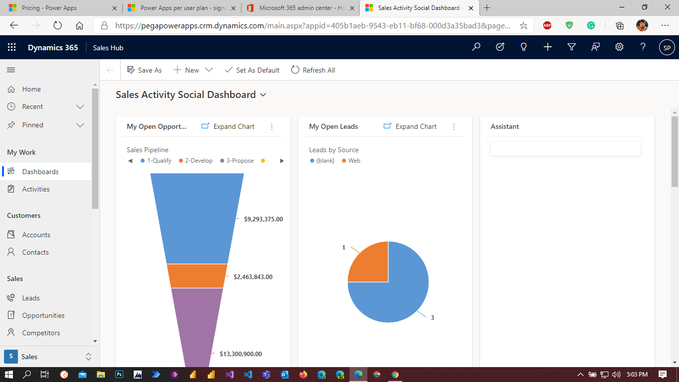Click Refresh All command
Viewport: 679px width, 382px height.
pyautogui.click(x=313, y=70)
